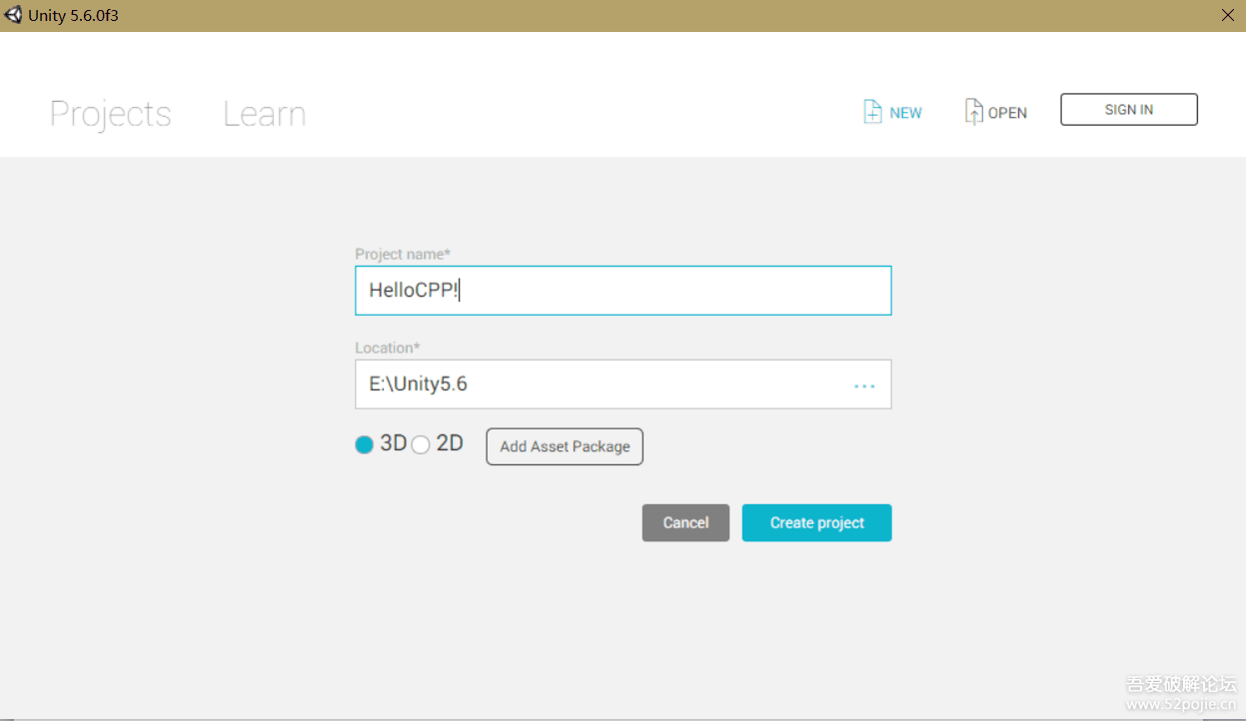Click the OPEN project file icon

tap(973, 112)
